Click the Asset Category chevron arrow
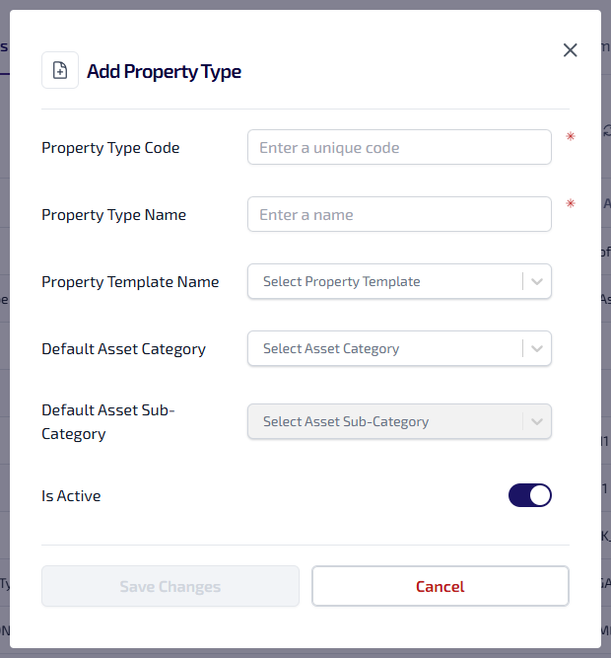The height and width of the screenshot is (658, 611). coord(537,348)
